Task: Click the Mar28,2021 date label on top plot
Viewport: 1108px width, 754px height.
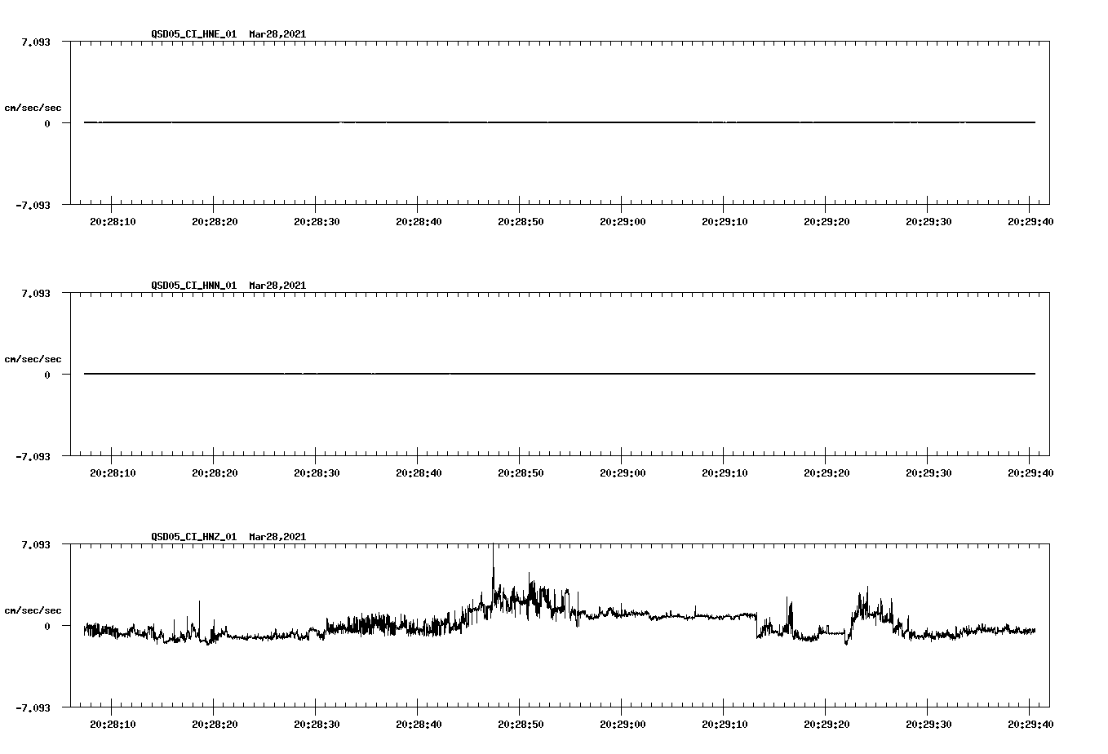Action: click(277, 34)
